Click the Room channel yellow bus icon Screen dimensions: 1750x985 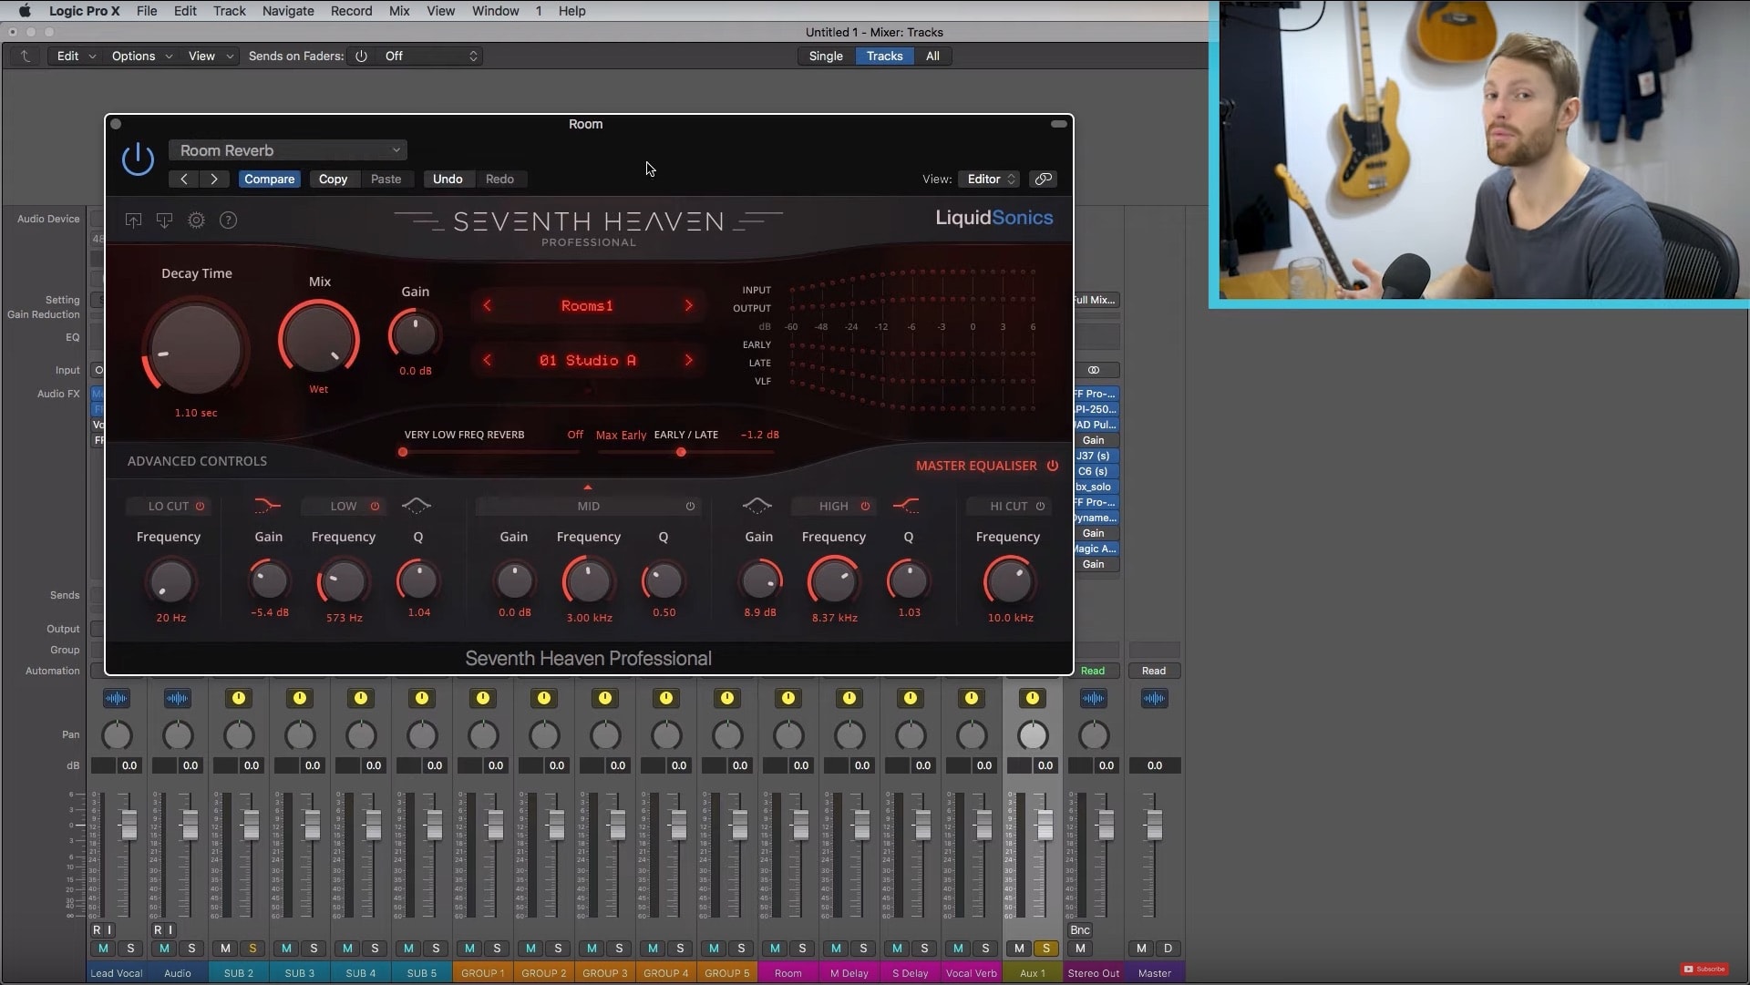tap(788, 699)
